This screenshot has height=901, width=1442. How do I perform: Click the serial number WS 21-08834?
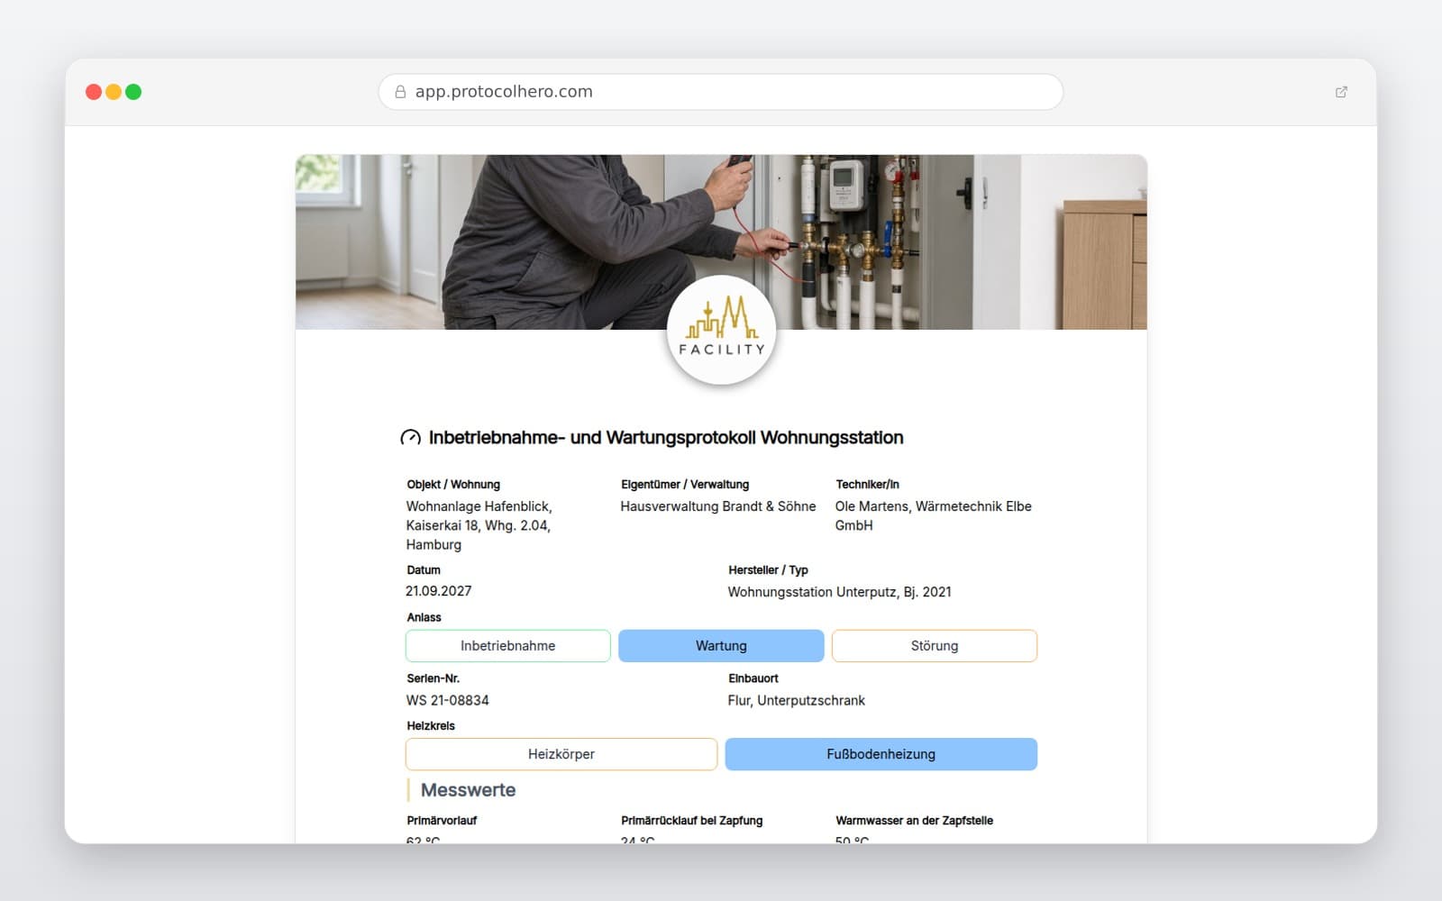pyautogui.click(x=448, y=700)
